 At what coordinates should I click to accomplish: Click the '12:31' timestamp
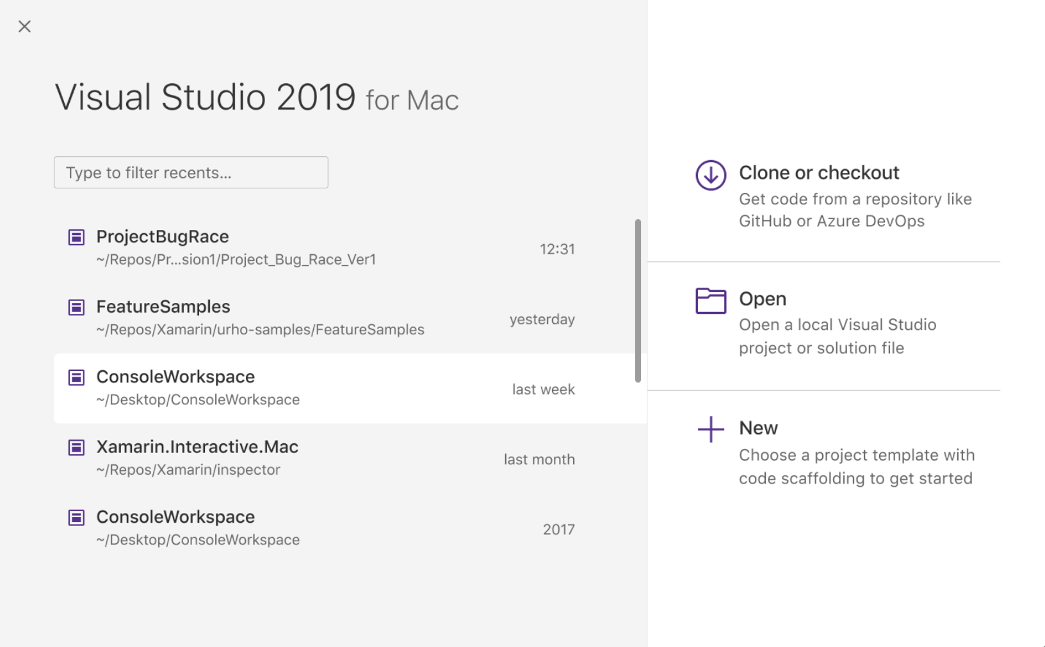pyautogui.click(x=557, y=249)
